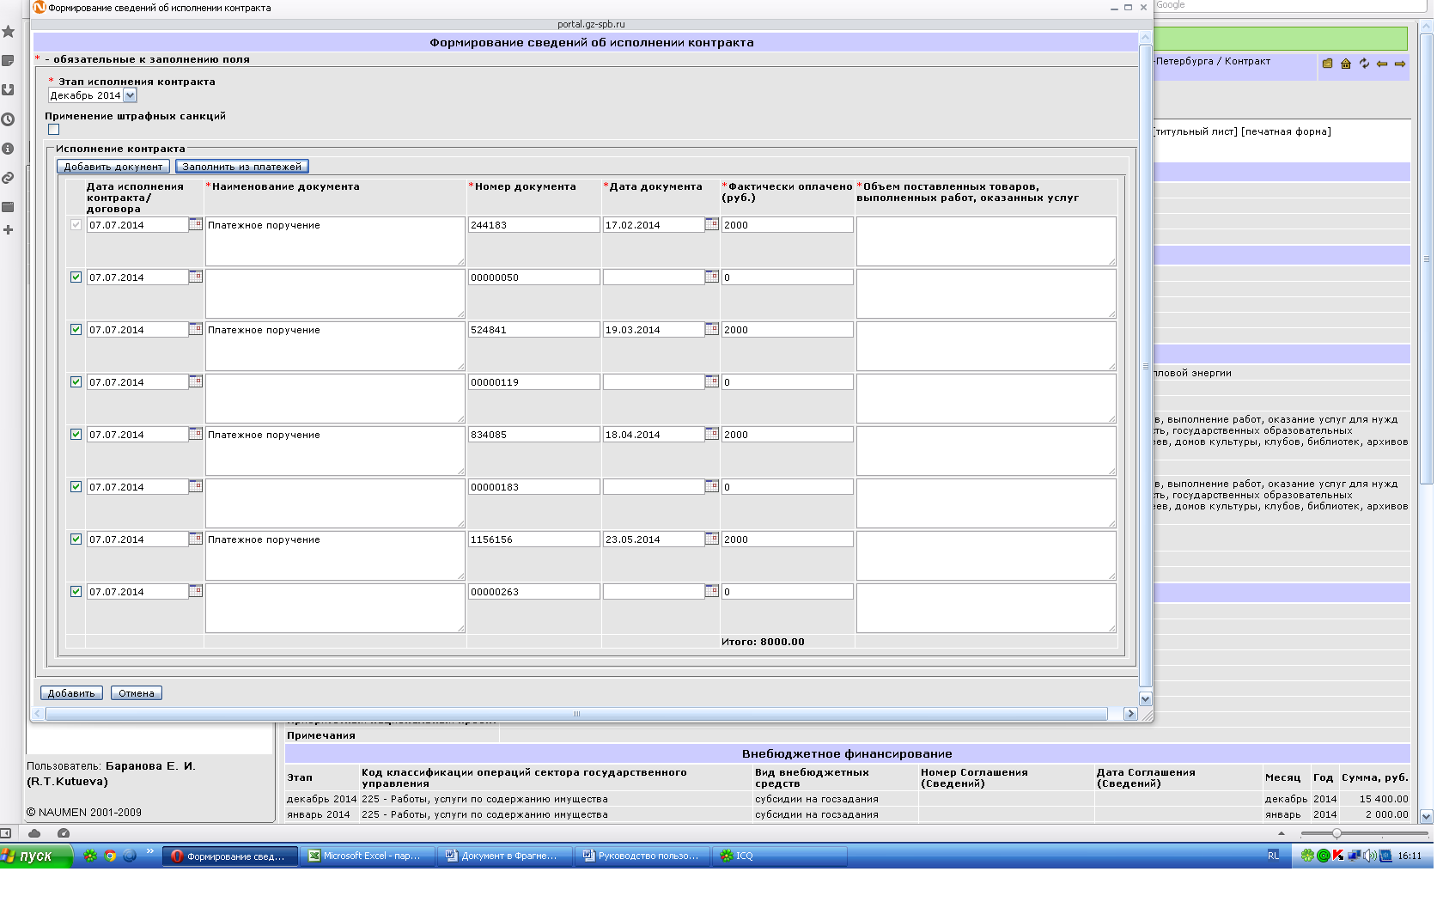
Task: Uncheck the row with document number 524841
Action: click(76, 330)
